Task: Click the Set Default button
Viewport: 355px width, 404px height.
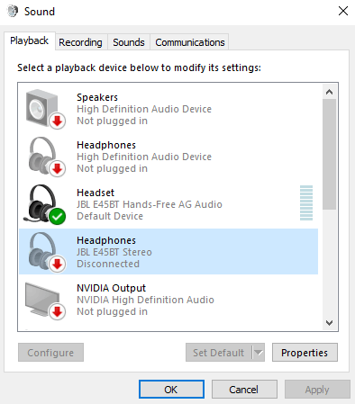Action: (x=219, y=353)
